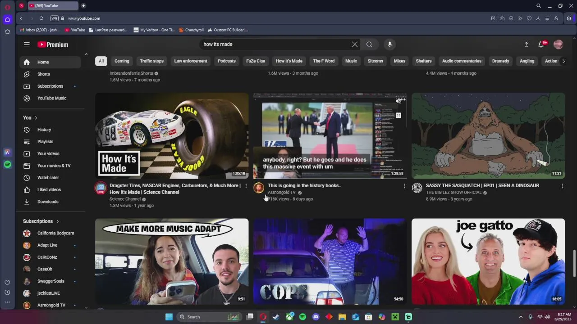Open the Crunchyroll bookmark
Image resolution: width=577 pixels, height=324 pixels.
[x=191, y=30]
